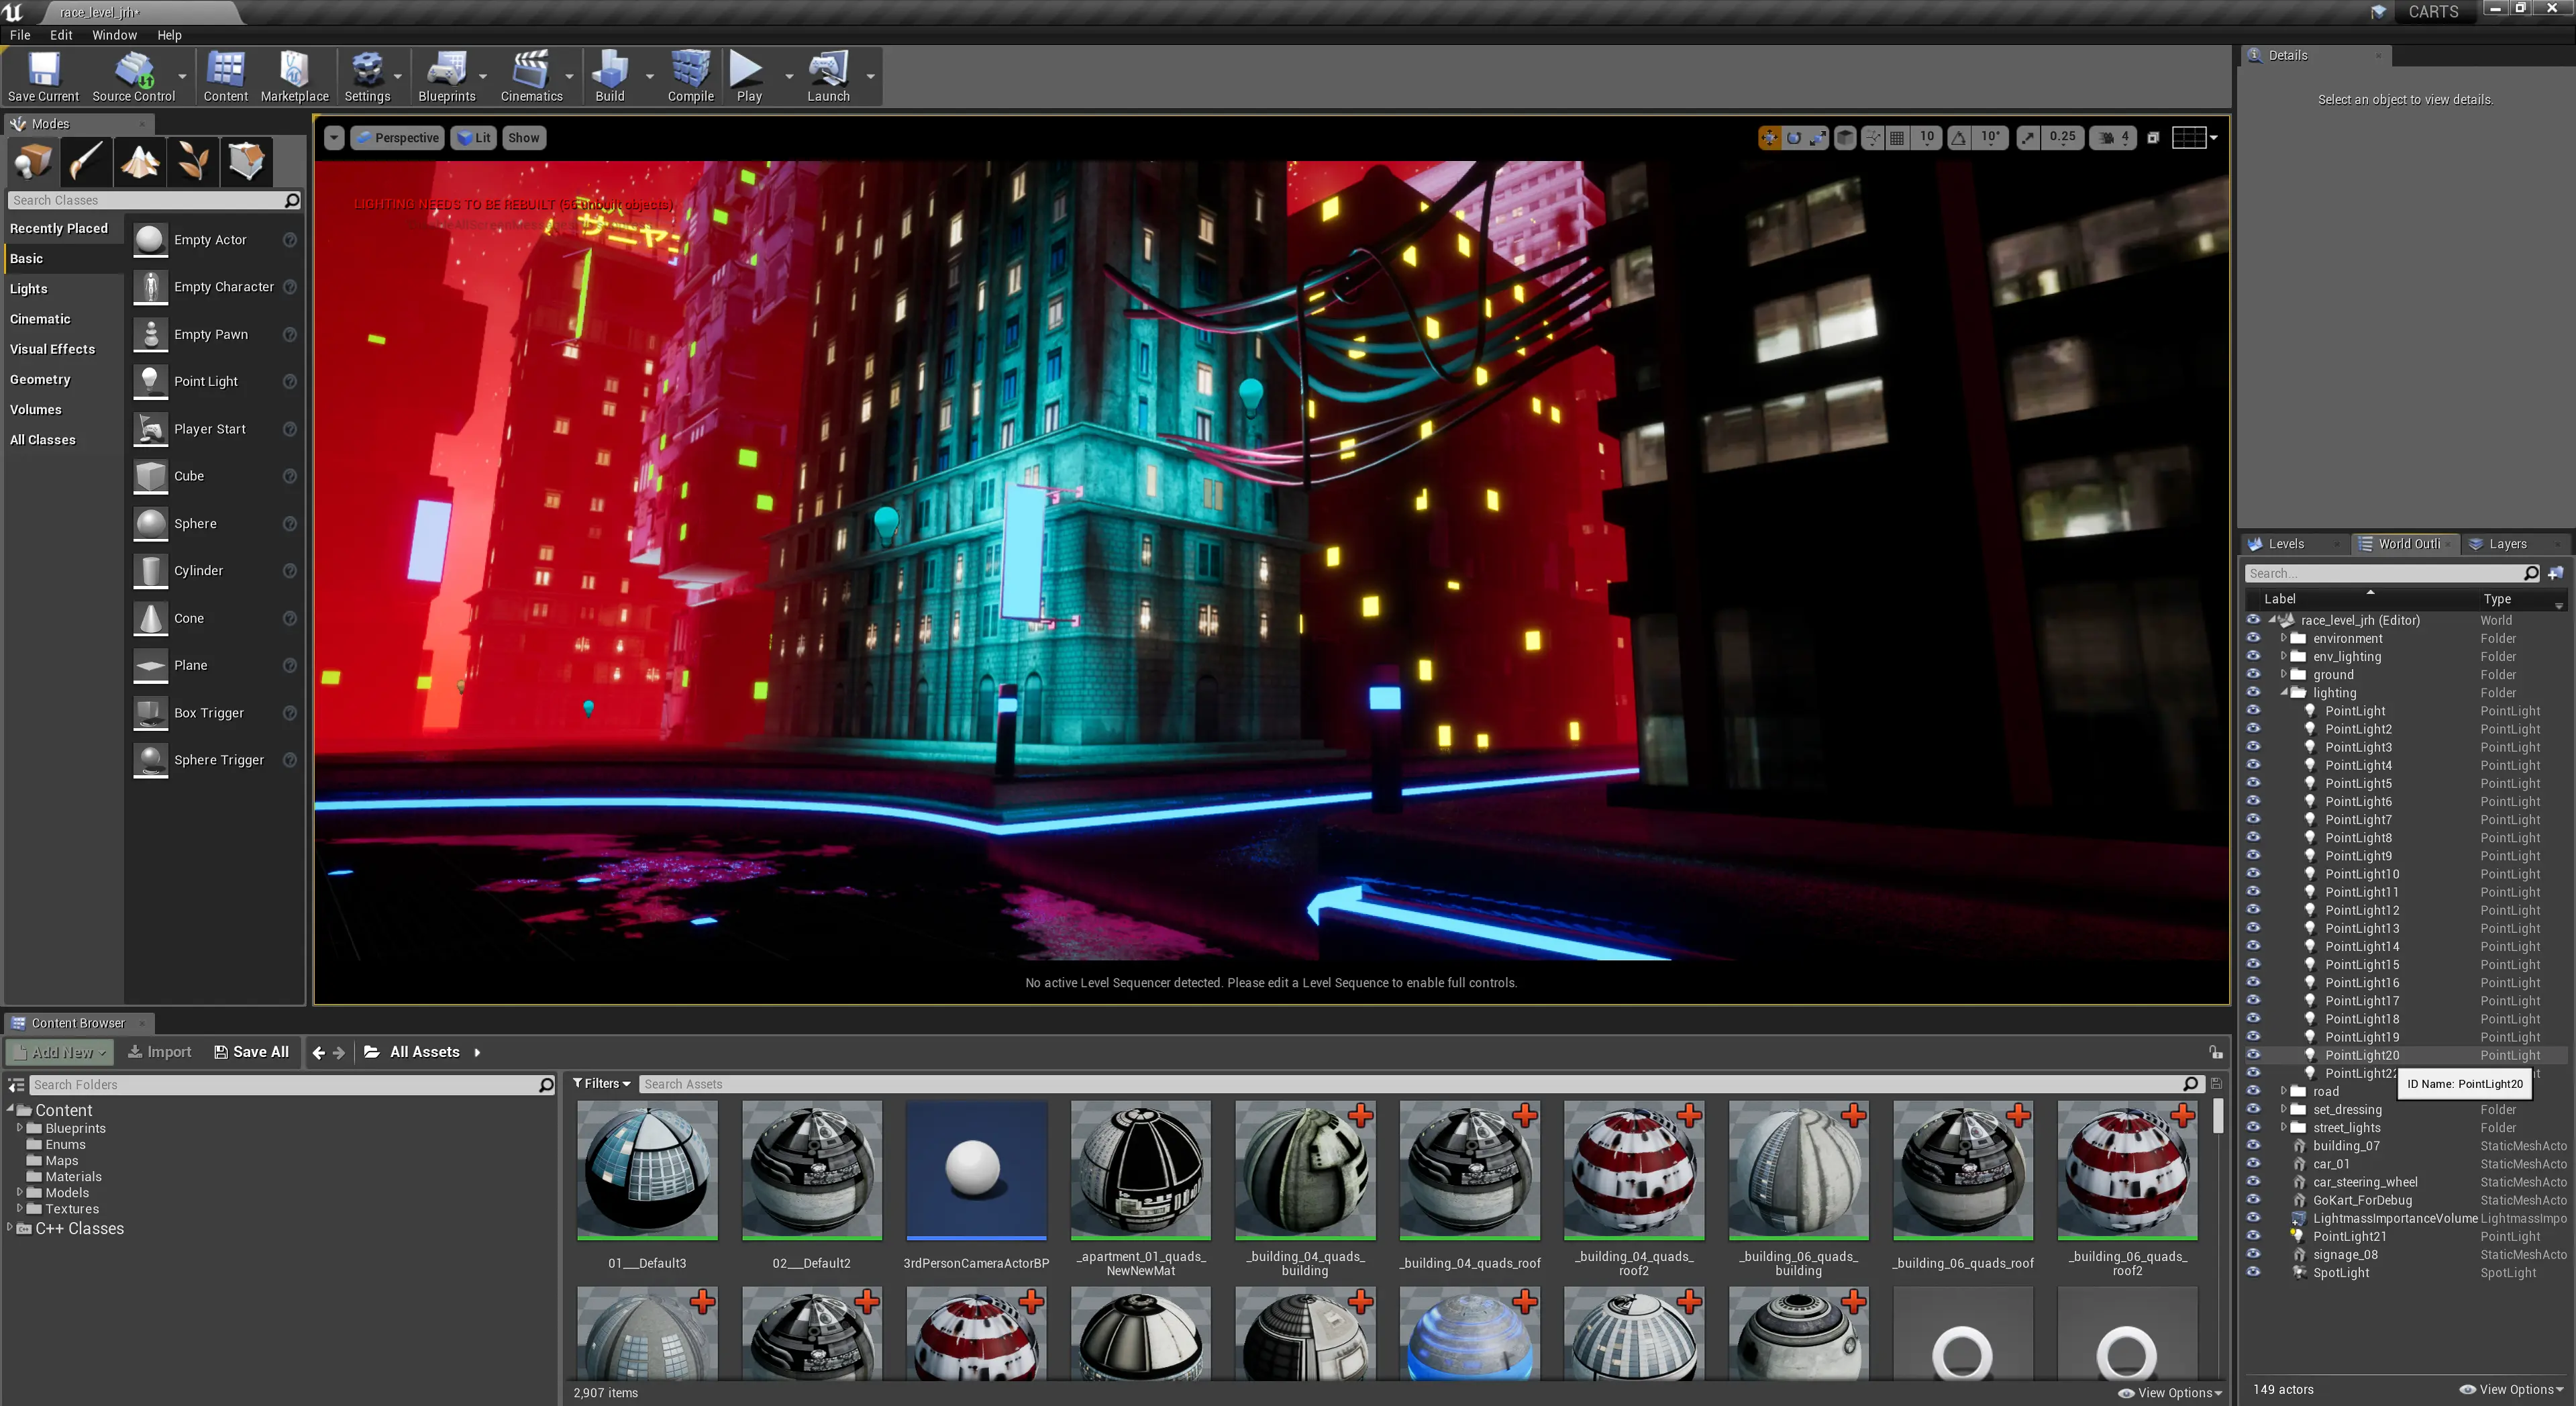Open the Content toolbar icon
Viewport: 2576px width, 1406px height.
point(225,69)
